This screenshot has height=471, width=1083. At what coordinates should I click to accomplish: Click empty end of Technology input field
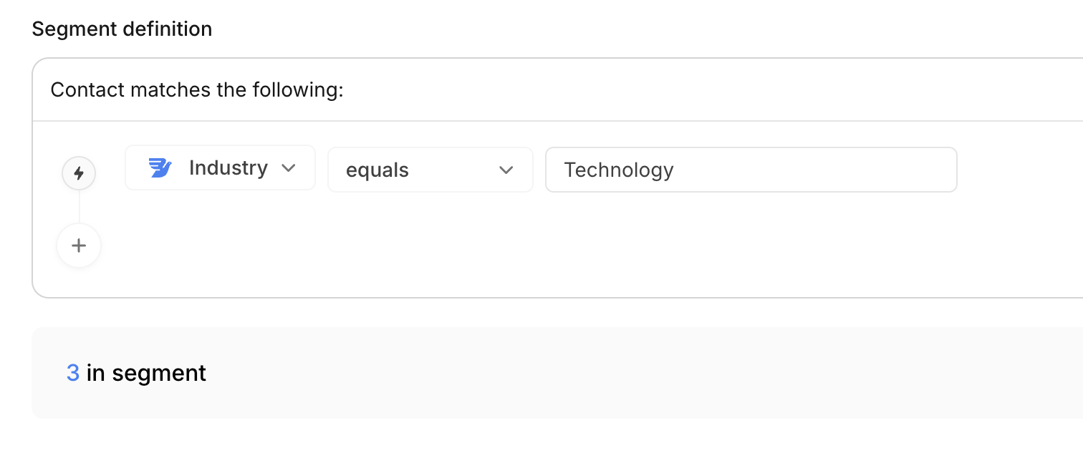coord(895,170)
